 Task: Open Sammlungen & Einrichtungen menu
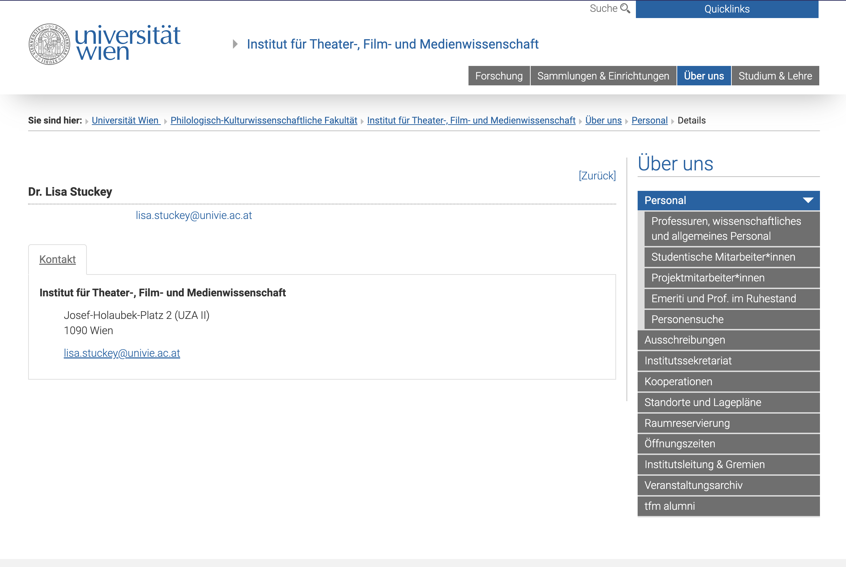tap(603, 76)
